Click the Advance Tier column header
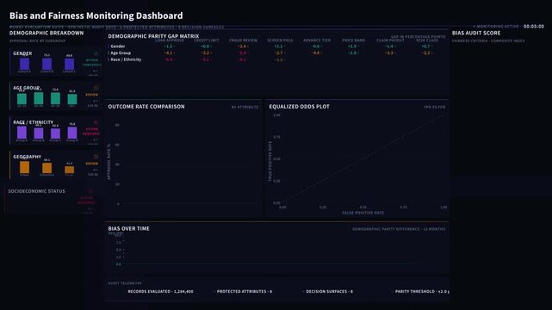Image resolution: width=552 pixels, height=310 pixels. [317, 40]
